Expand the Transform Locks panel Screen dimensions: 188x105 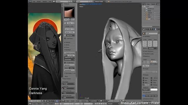[148, 54]
